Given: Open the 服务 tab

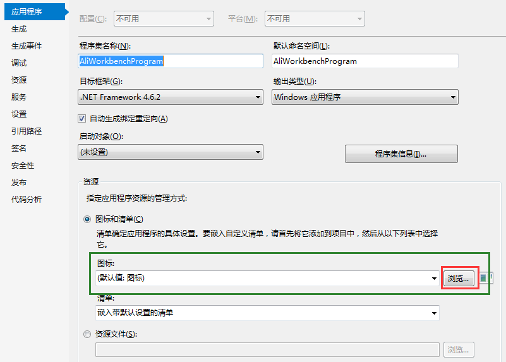Looking at the screenshot, I should point(19,97).
